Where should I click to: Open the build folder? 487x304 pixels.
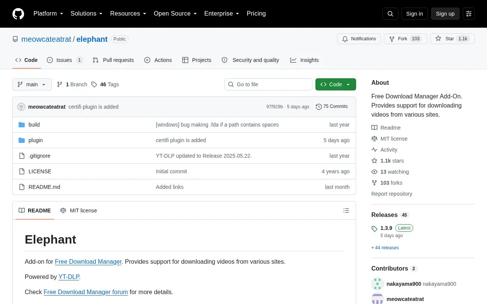point(34,125)
